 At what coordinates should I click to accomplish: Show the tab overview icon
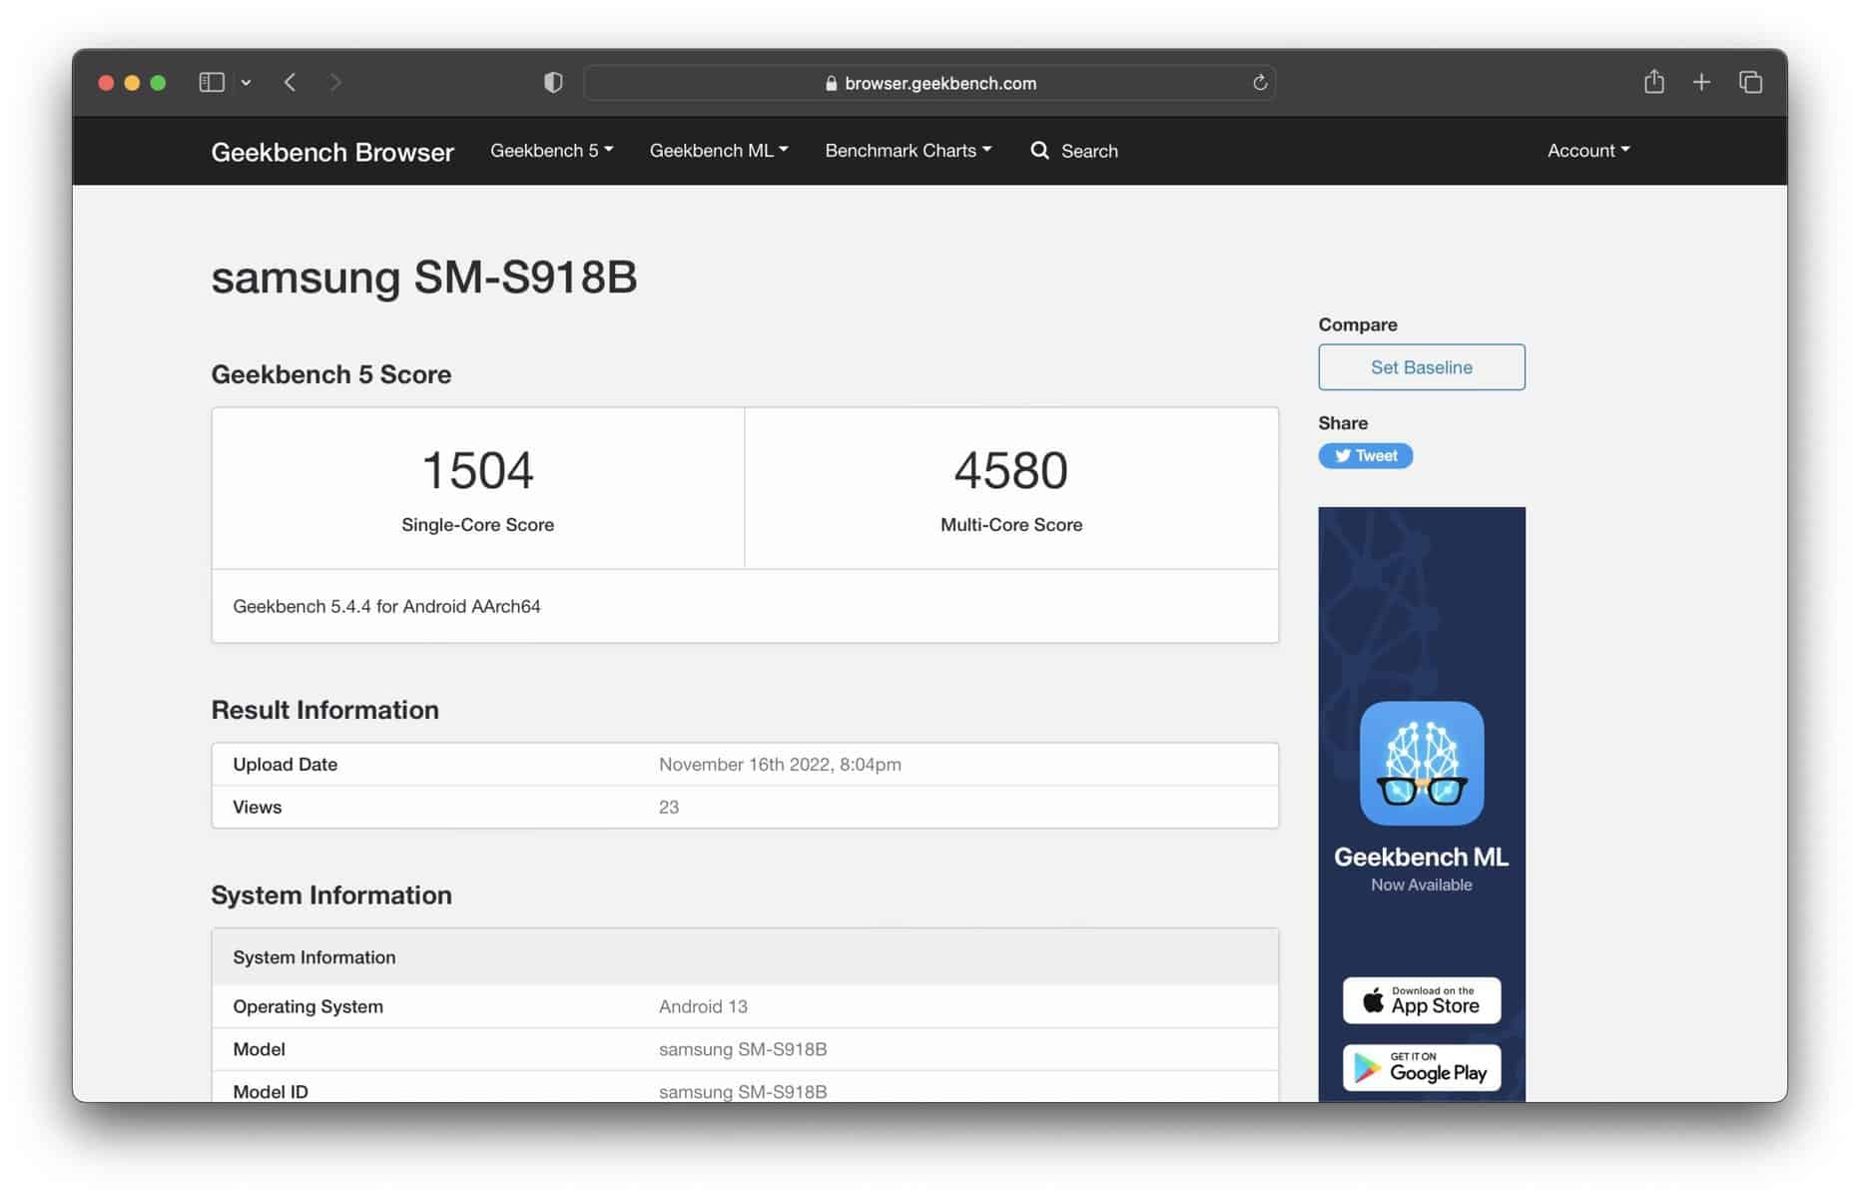[x=1750, y=82]
